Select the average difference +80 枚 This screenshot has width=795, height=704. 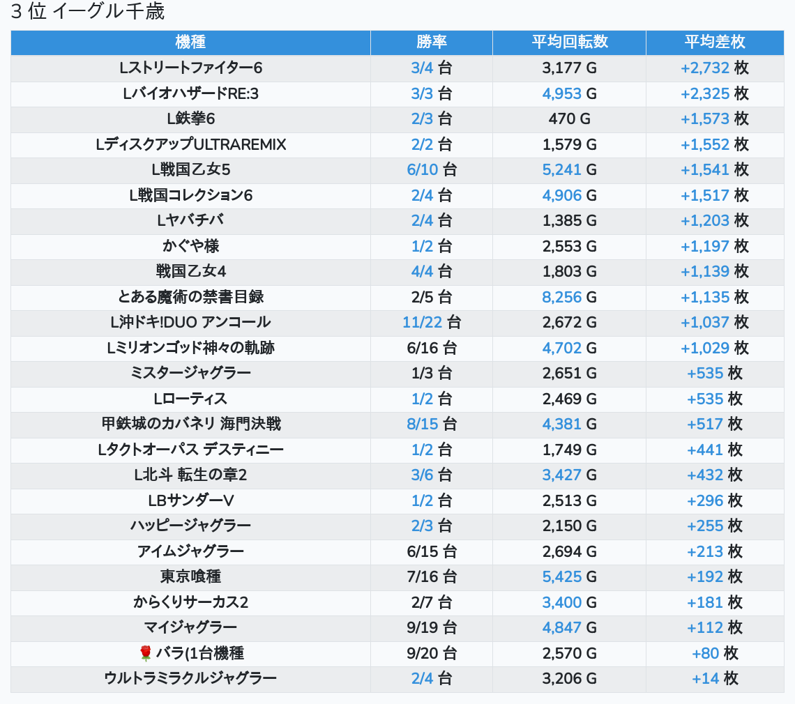tap(715, 654)
